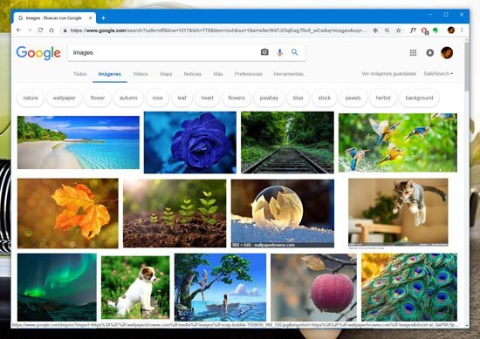Select the 'flower' suggestion chip
This screenshot has height=339, width=480.
pos(98,98)
